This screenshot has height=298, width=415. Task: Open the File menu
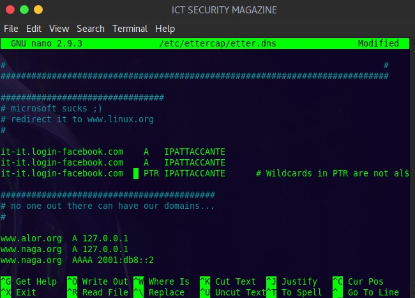11,29
